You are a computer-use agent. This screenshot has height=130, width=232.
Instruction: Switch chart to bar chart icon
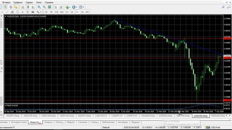pyautogui.click(x=23, y=7)
